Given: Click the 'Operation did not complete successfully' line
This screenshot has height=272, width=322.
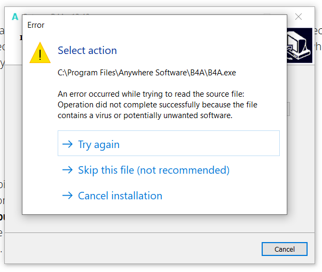Looking at the screenshot, I should 157,105.
